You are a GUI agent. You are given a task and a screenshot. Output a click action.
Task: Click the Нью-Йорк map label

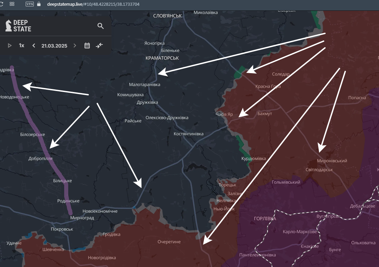coord(224,209)
